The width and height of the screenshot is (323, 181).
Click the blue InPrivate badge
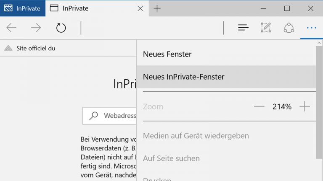tap(23, 8)
